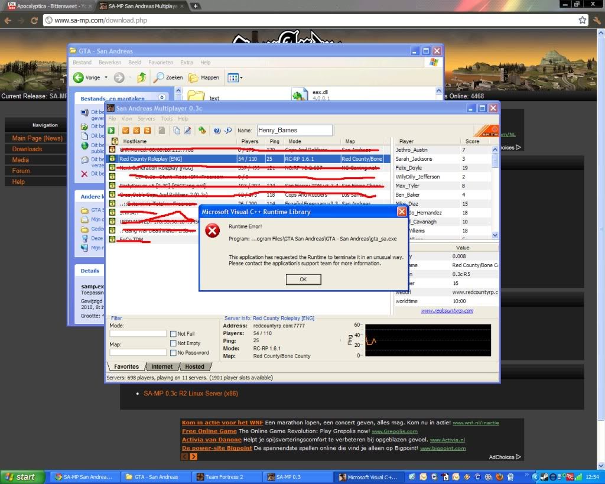
Task: Open Main Page (News) navigation link
Action: click(37, 138)
